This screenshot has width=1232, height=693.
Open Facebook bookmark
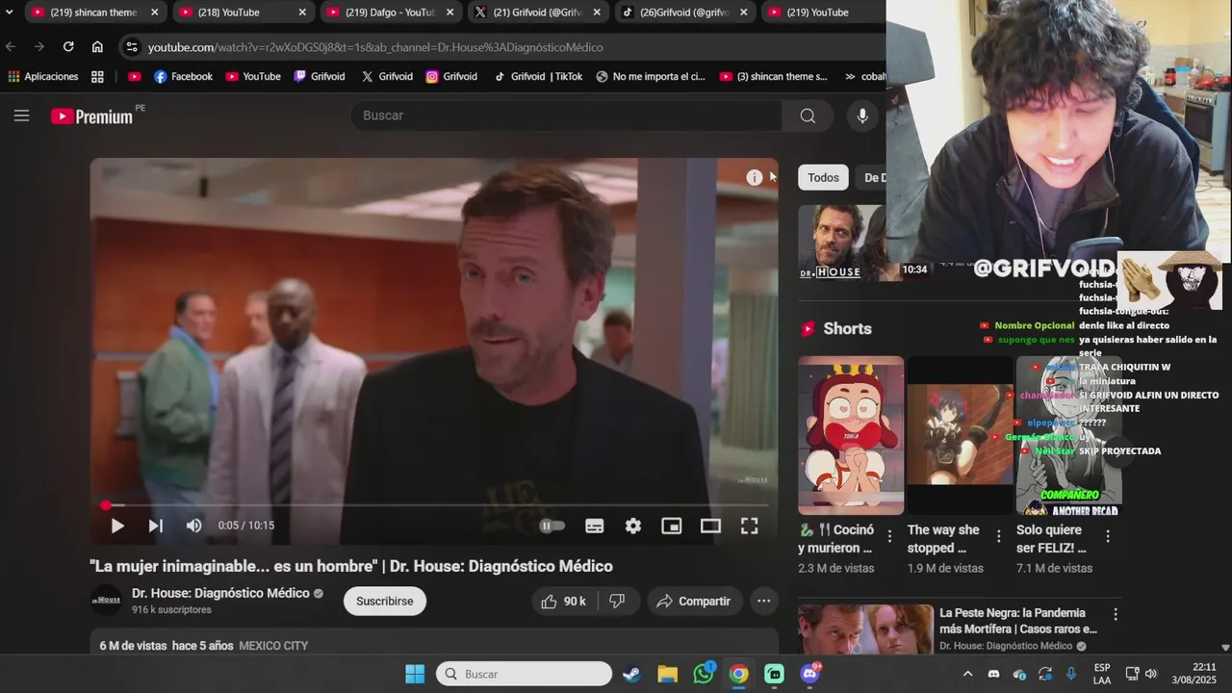click(x=183, y=76)
